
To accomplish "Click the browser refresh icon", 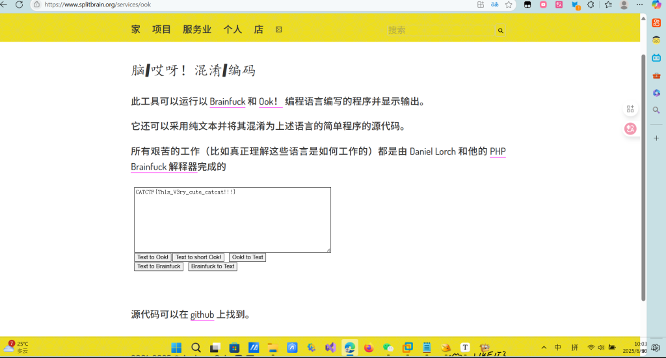I will click(x=19, y=5).
